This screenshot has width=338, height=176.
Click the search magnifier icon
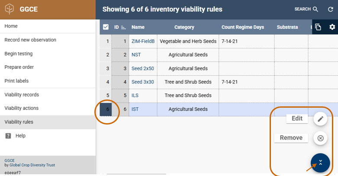point(315,9)
